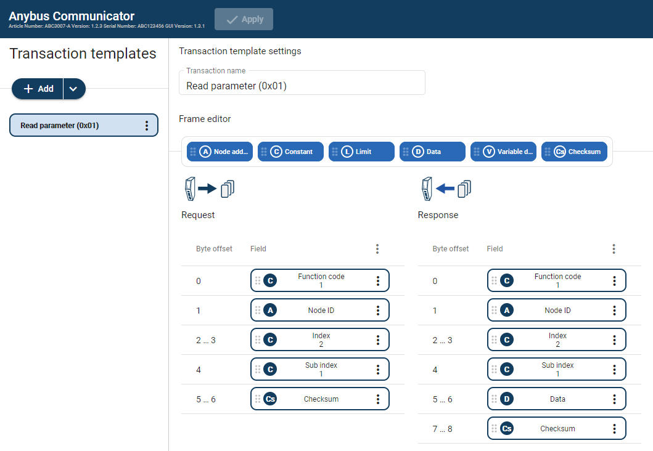
Task: Pick the Limit frame block
Action: pyautogui.click(x=361, y=152)
